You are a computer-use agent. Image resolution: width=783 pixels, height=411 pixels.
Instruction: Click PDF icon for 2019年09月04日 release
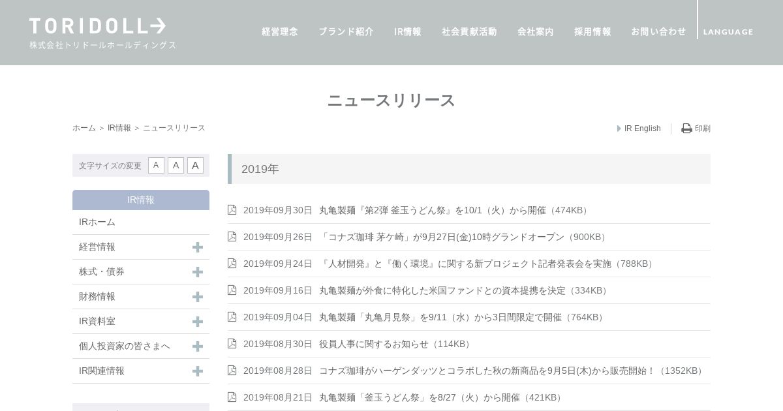point(232,316)
